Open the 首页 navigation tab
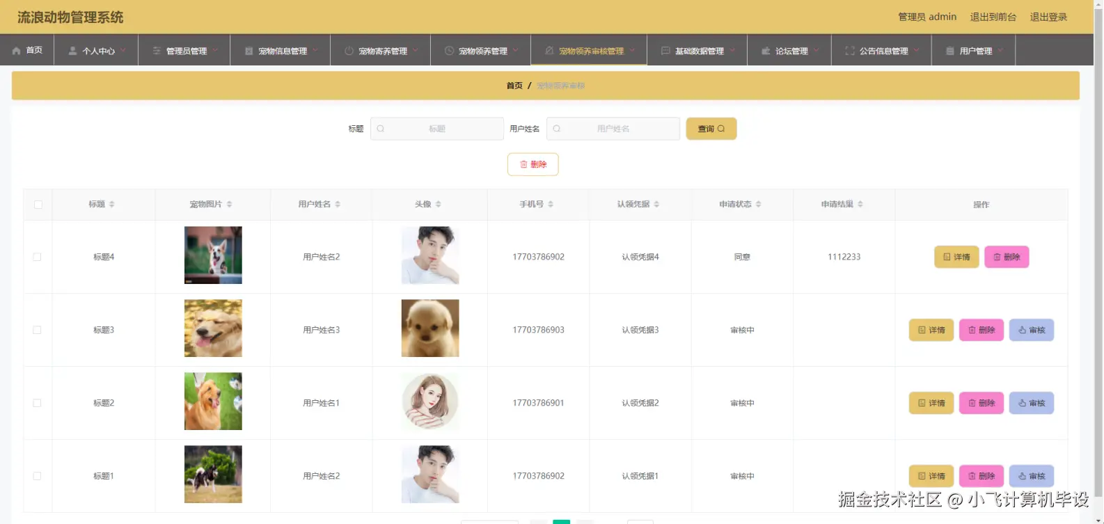The width and height of the screenshot is (1104, 524). point(27,50)
